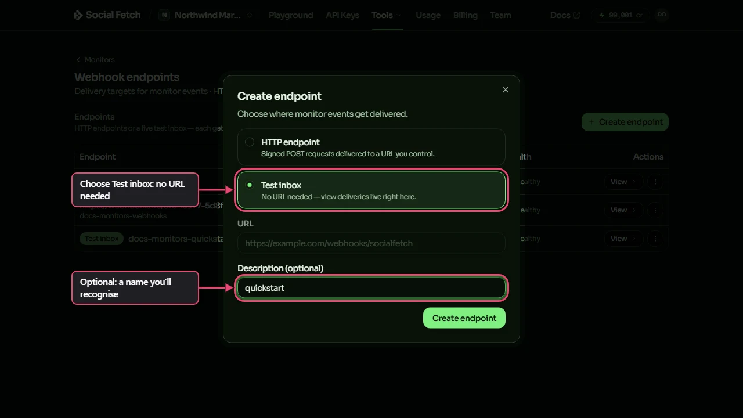
Task: Click the Test inbox badge in the table
Action: (102, 239)
